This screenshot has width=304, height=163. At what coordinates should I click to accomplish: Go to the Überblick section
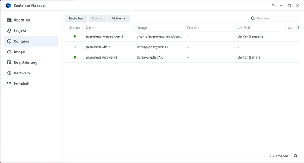pyautogui.click(x=31, y=20)
